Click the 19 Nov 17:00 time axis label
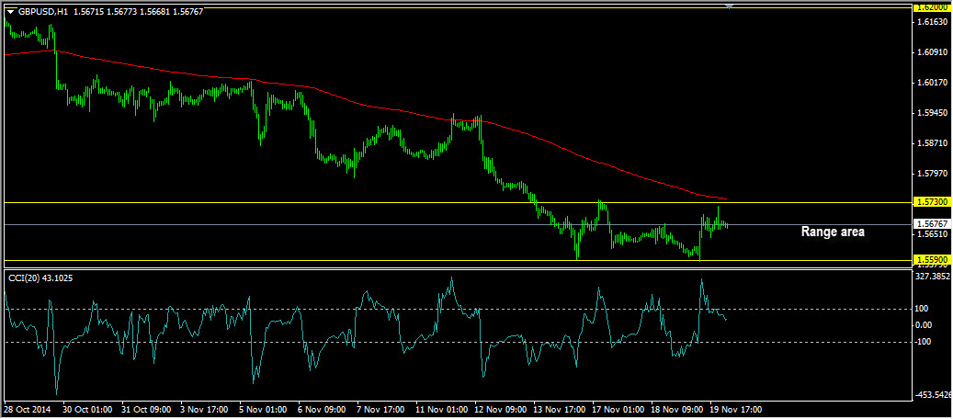 point(737,410)
